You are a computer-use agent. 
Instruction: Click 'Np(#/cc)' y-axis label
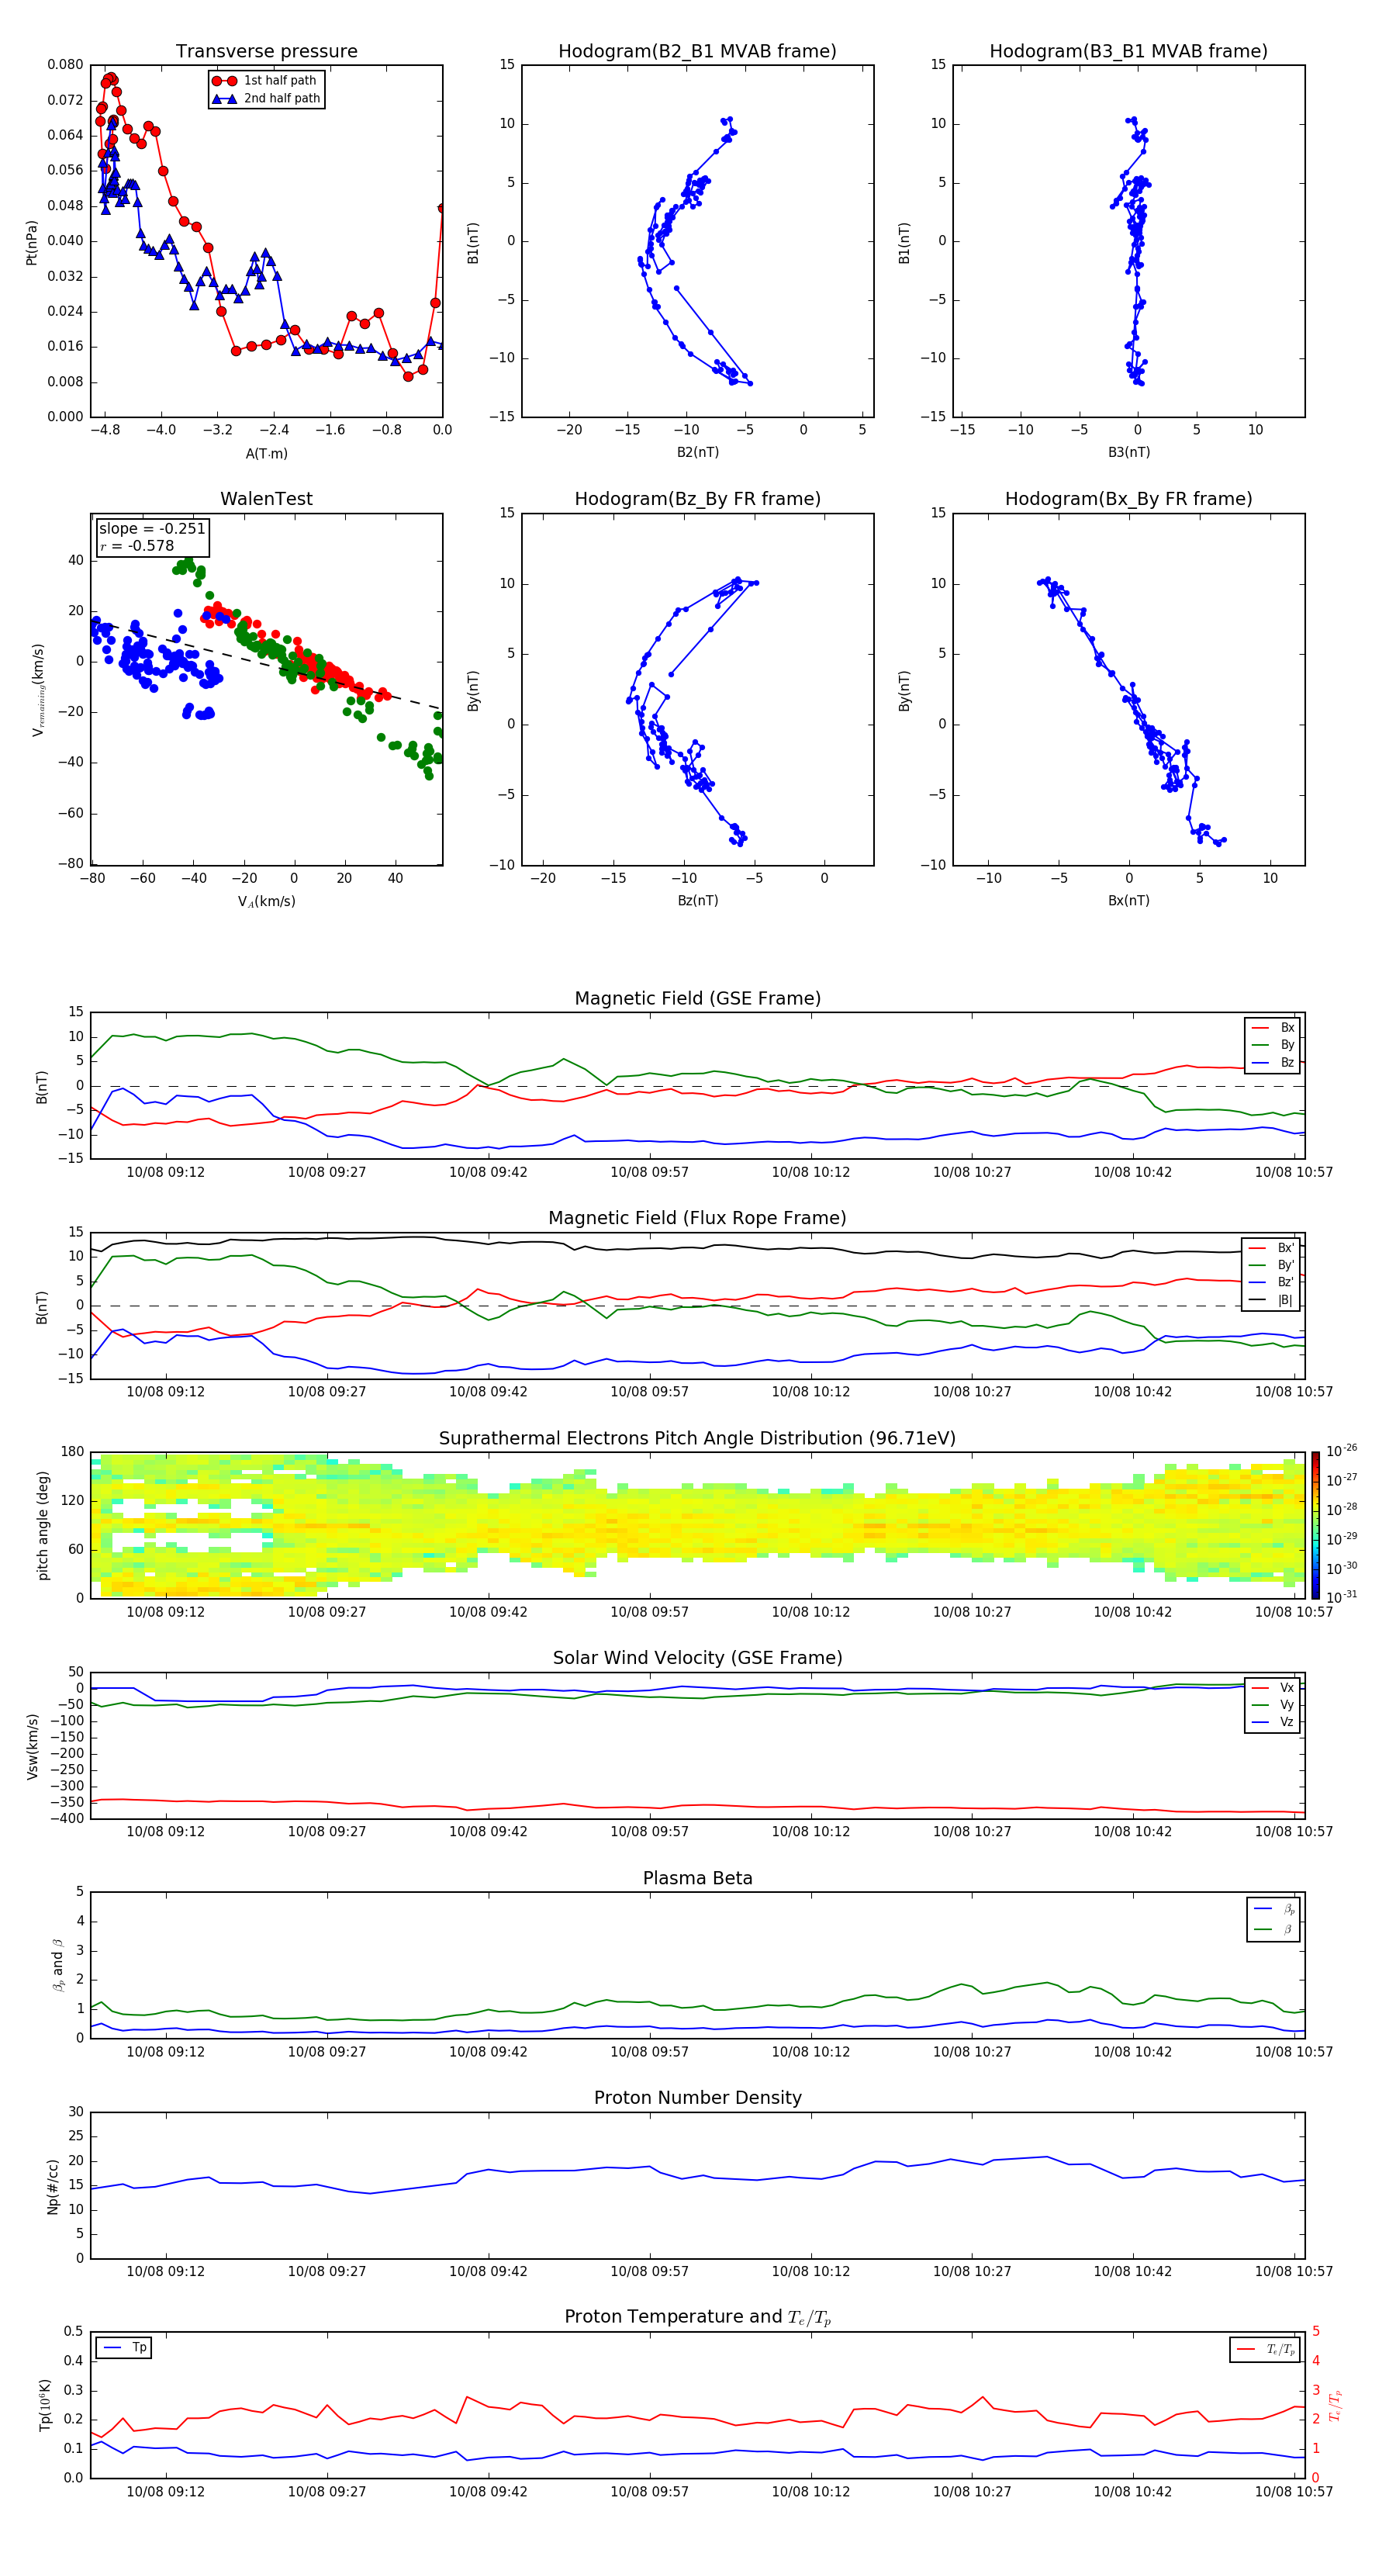pos(53,2185)
